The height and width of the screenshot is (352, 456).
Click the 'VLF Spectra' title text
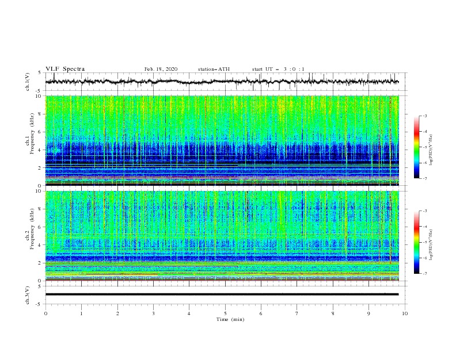[65, 69]
